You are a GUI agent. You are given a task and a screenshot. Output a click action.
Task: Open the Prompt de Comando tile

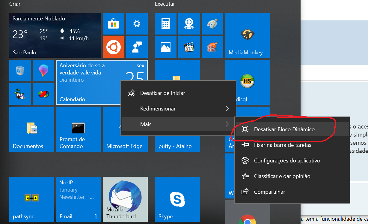pos(78,129)
